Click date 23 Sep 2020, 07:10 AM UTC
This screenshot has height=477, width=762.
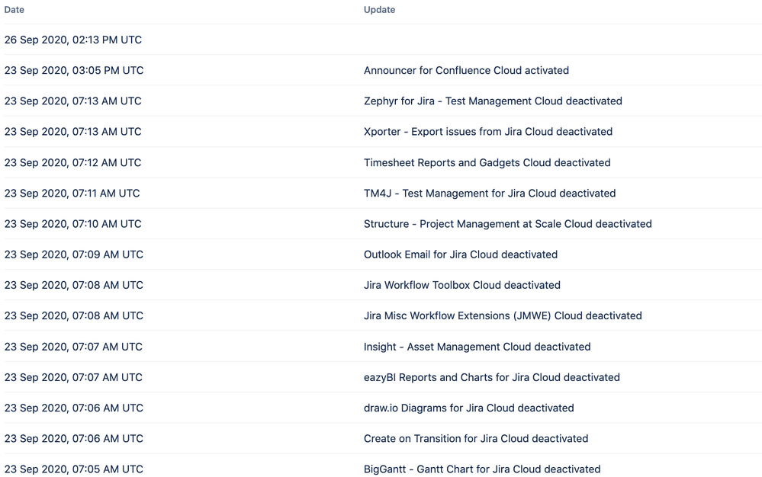(73, 224)
